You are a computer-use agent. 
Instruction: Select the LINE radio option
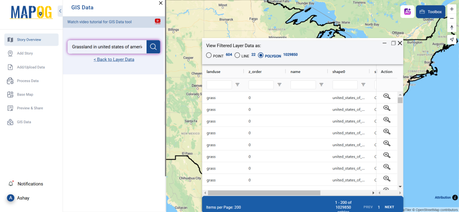pos(238,55)
